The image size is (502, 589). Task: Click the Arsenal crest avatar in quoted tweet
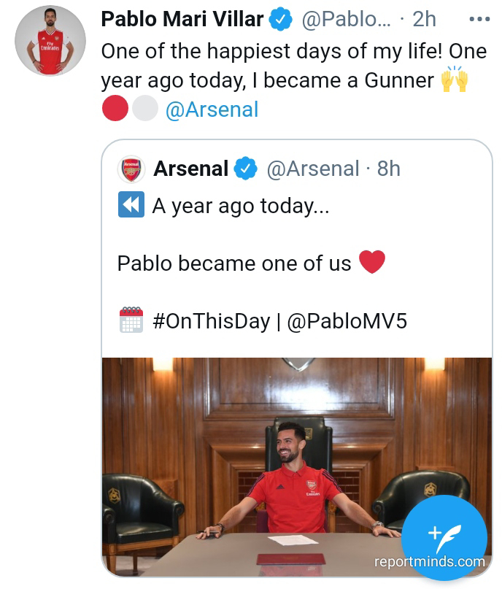131,169
